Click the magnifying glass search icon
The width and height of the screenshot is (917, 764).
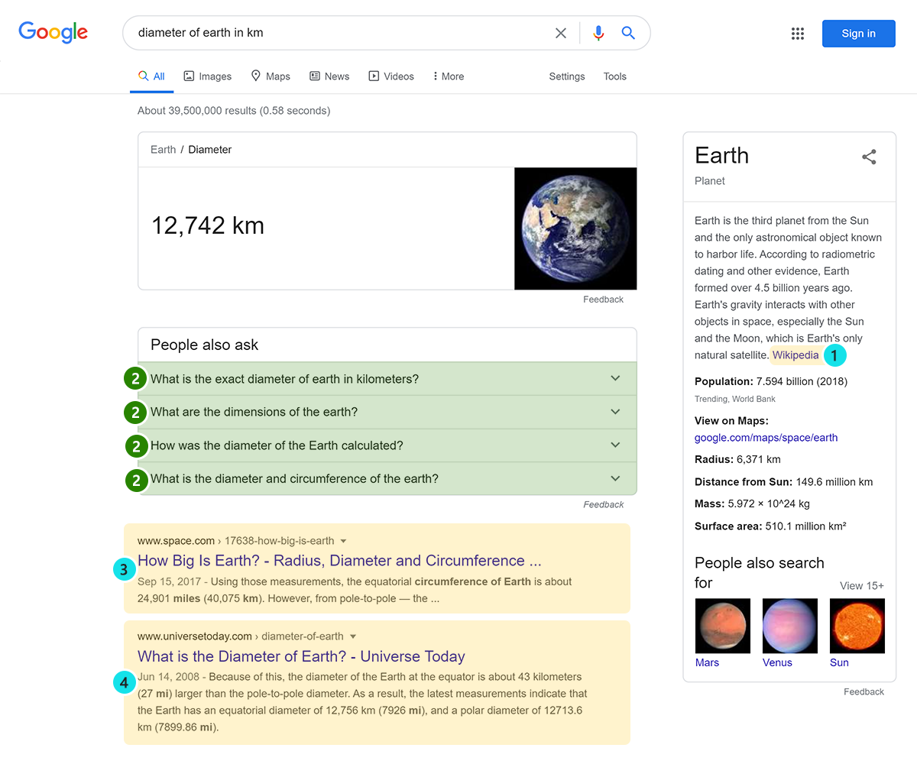628,33
